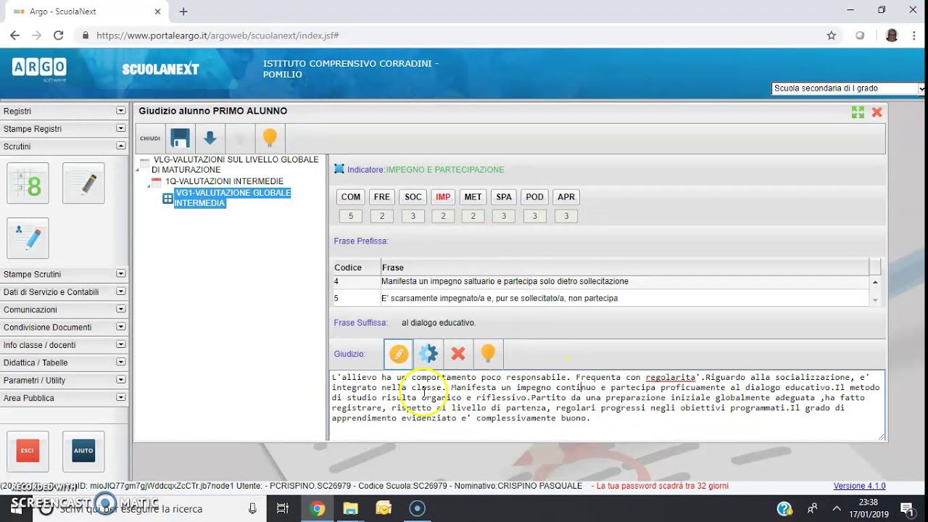Expand the Comunicazioni menu
Screen dimensions: 928x522
[120, 310]
